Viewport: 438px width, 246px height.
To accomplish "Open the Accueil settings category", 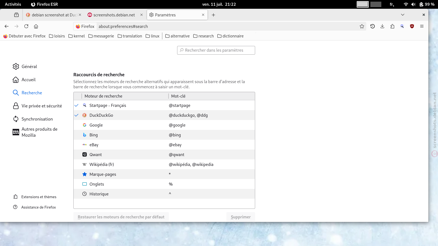I will pyautogui.click(x=24, y=80).
